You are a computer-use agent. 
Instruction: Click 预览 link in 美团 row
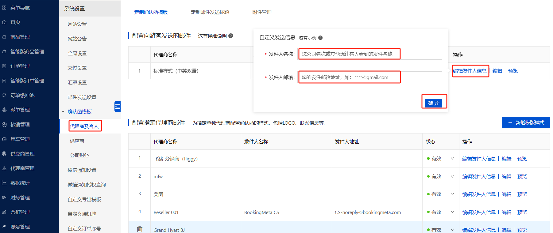click(522, 194)
